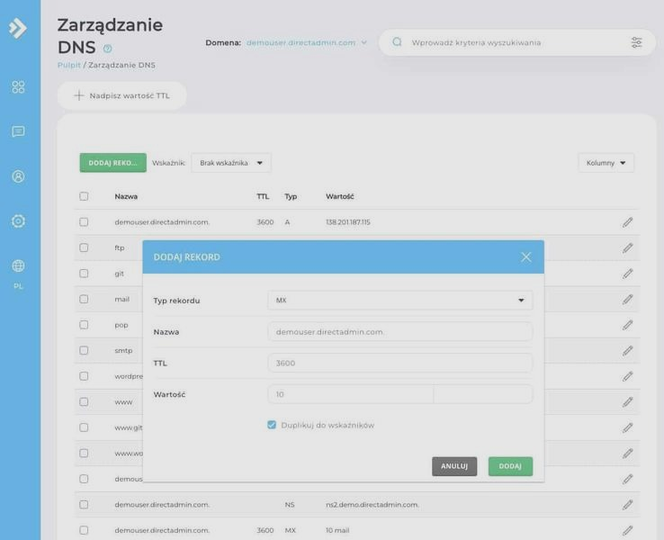
Task: Check the A record row checkbox
Action: pos(84,222)
